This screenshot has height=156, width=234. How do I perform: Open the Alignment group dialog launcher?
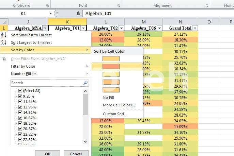(x=206, y=6)
